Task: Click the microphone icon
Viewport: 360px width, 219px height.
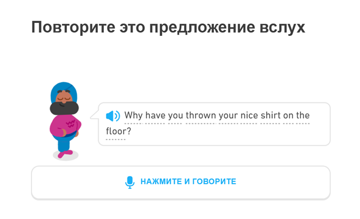Action: [130, 183]
